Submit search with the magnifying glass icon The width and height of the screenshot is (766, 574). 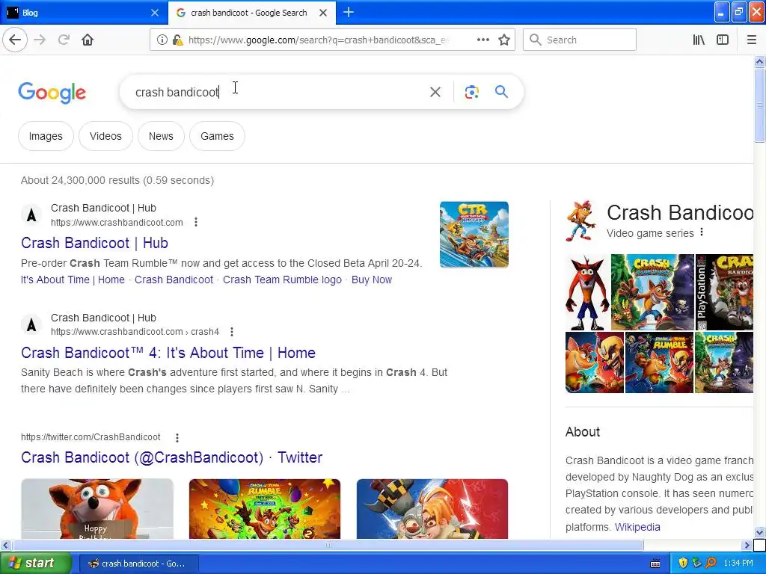[x=501, y=91]
